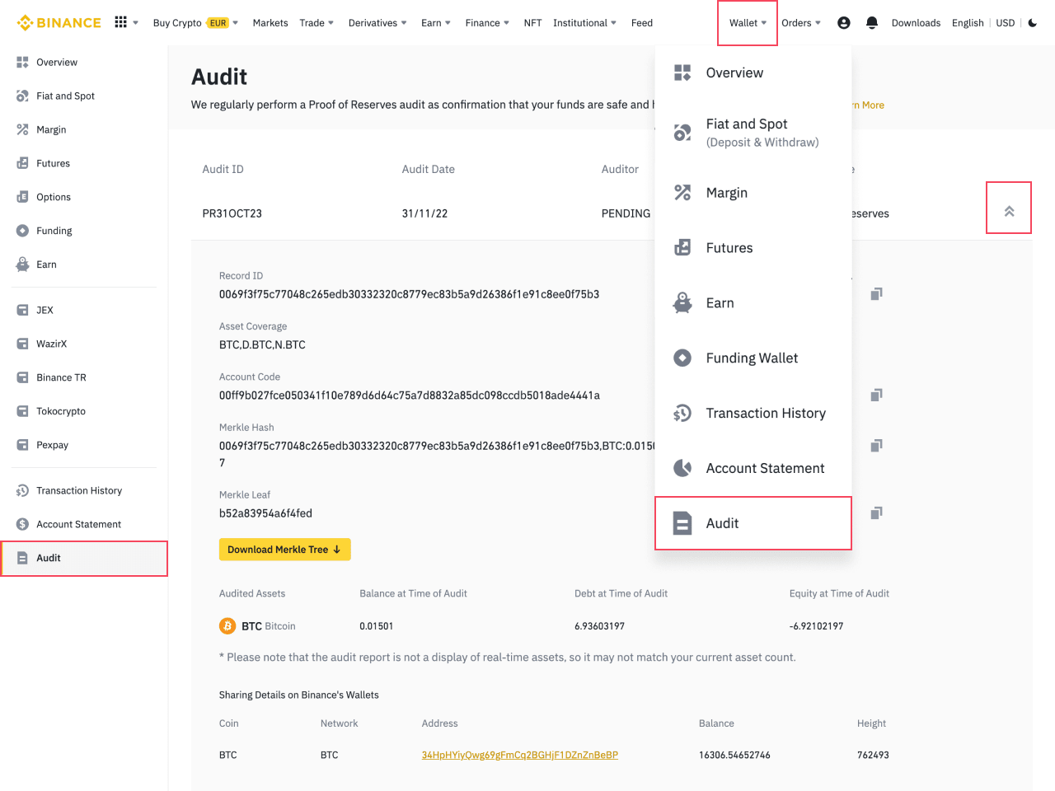Open the notifications bell
This screenshot has width=1055, height=791.
[872, 23]
